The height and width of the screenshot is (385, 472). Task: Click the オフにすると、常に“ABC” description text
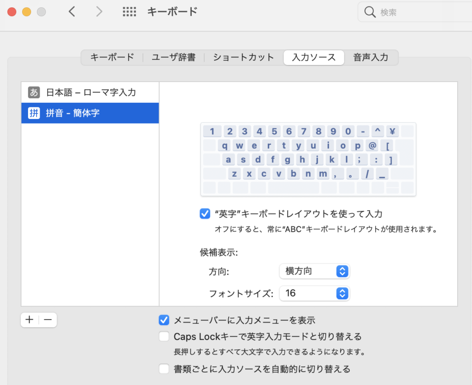pyautogui.click(x=326, y=229)
